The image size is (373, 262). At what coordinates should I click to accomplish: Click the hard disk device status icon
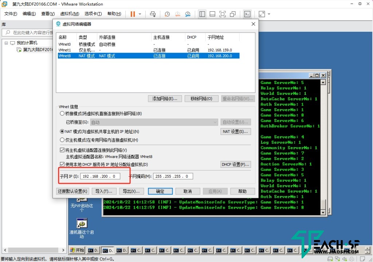[x=330, y=259]
